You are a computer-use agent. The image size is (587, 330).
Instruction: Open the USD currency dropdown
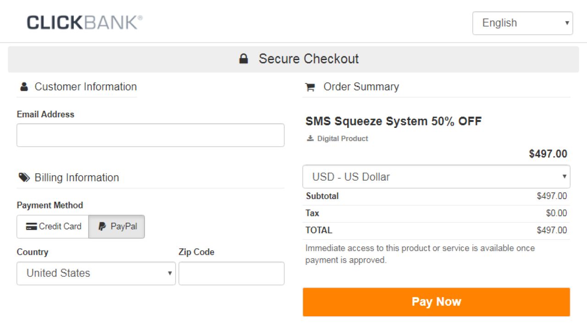[x=436, y=176]
